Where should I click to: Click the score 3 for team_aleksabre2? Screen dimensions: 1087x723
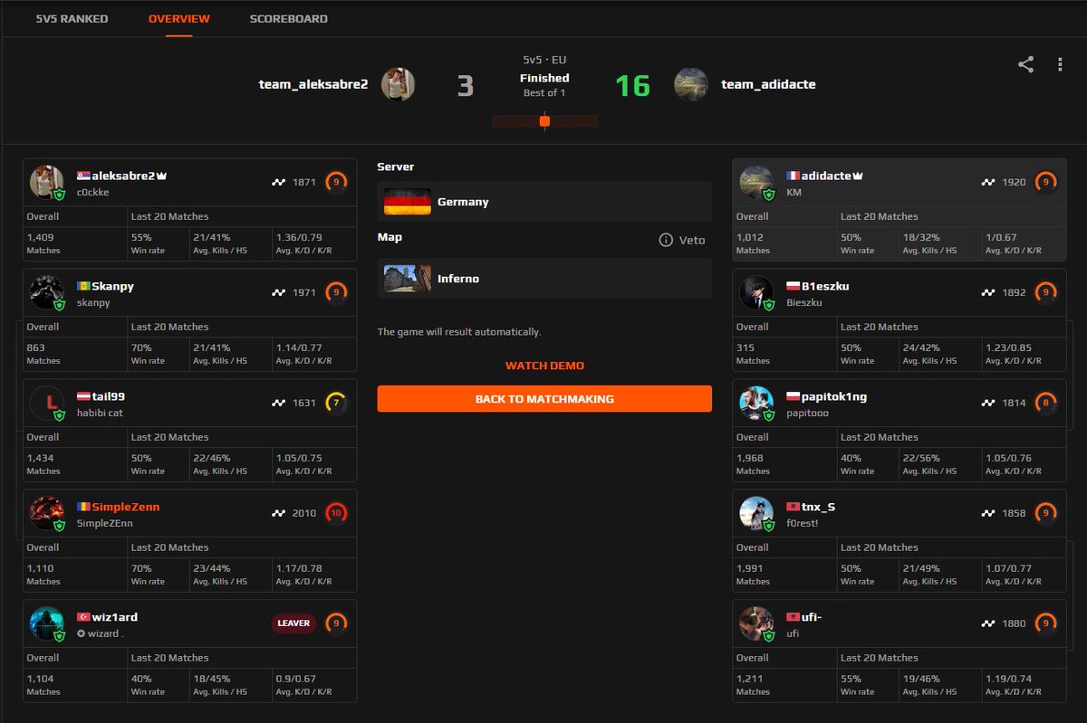point(465,85)
